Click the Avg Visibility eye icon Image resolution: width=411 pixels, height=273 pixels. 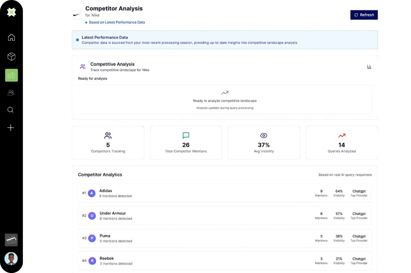coord(264,136)
